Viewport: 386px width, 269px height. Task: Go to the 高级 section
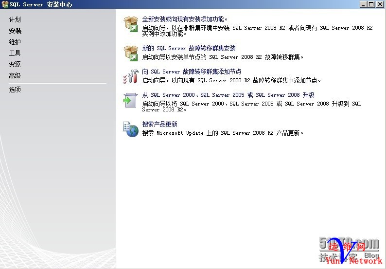click(x=15, y=75)
